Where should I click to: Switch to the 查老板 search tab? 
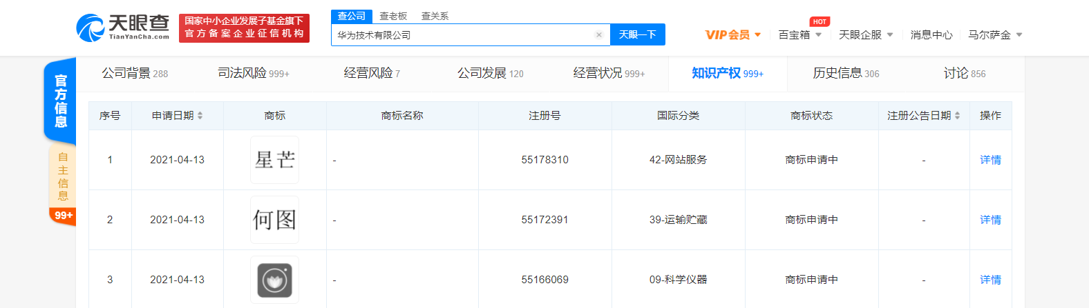click(x=393, y=16)
